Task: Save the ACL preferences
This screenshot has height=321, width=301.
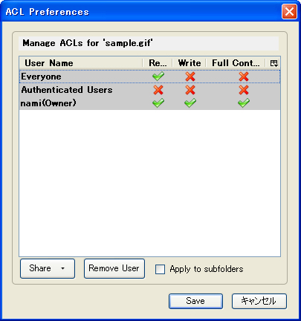Action: [x=195, y=301]
